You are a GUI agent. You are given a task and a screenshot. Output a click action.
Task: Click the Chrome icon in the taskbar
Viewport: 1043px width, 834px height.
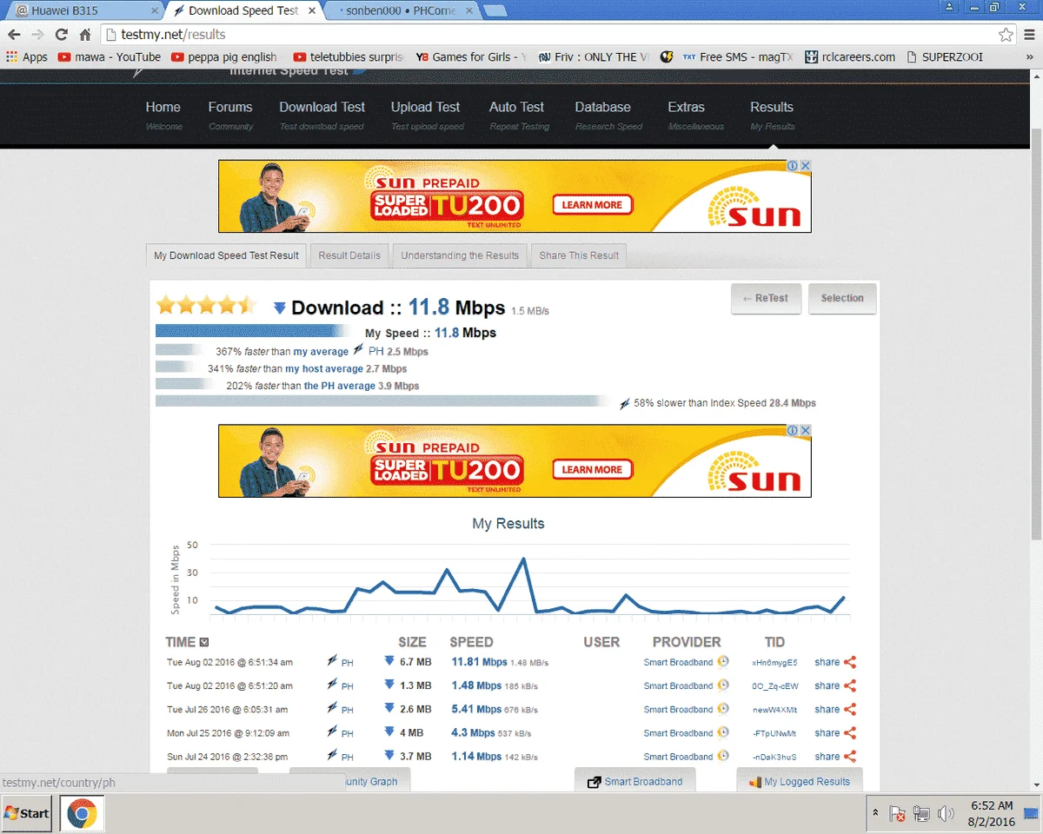click(82, 814)
